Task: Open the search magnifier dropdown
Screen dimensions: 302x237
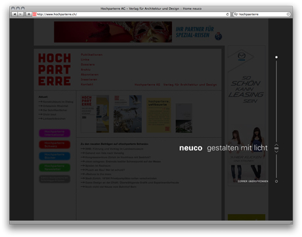Action: 236,14
